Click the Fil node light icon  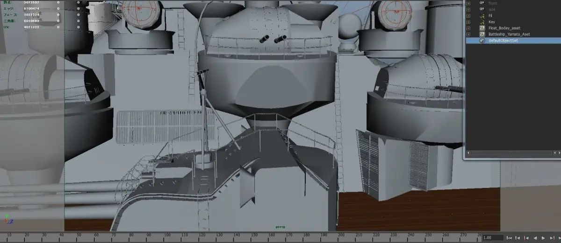(x=482, y=16)
